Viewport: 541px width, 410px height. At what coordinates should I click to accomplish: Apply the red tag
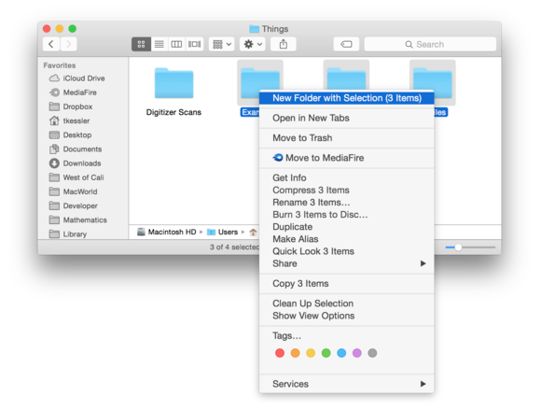click(280, 353)
